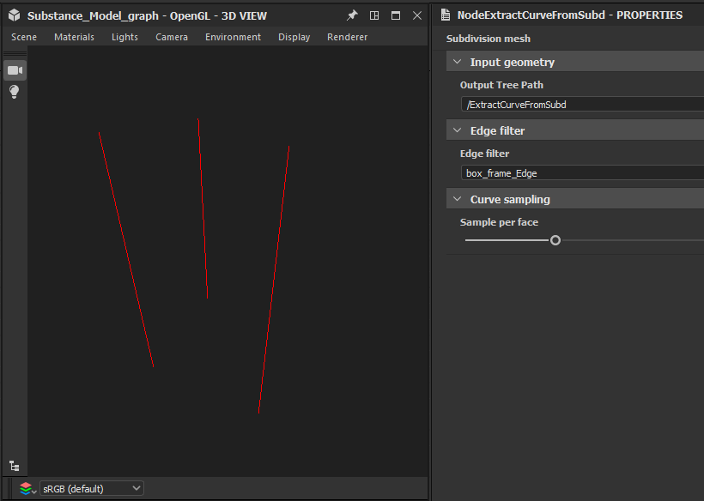Adjust the Sample per face slider handle
The height and width of the screenshot is (501, 704).
[x=555, y=240]
